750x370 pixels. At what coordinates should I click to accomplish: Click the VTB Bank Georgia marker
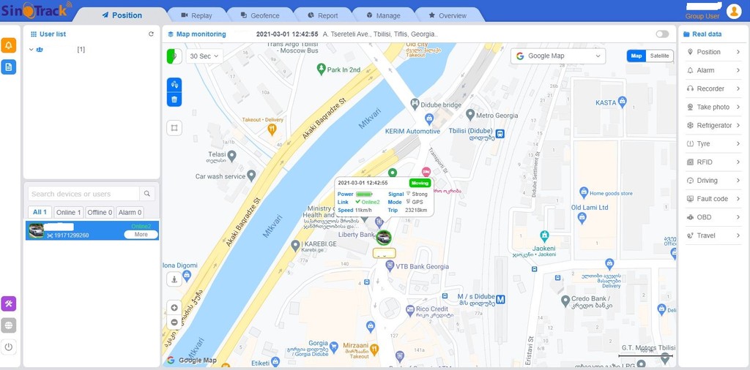(x=390, y=265)
